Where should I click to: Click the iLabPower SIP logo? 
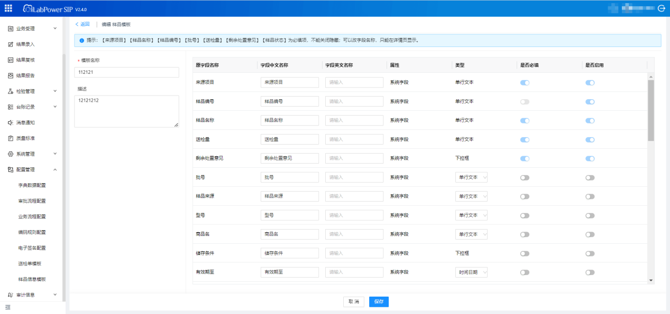[47, 9]
